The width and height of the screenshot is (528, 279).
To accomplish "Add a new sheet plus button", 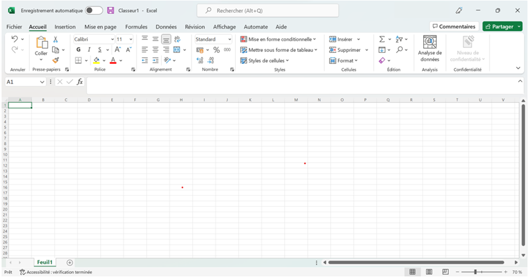I will [x=70, y=263].
